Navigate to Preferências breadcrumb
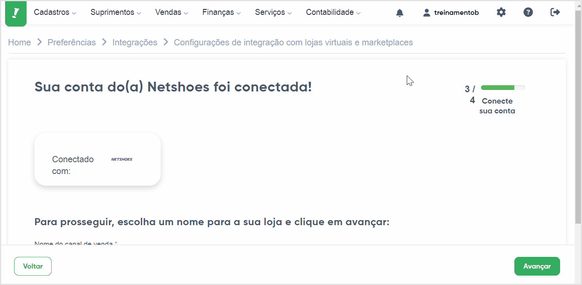582x285 pixels. (x=72, y=42)
